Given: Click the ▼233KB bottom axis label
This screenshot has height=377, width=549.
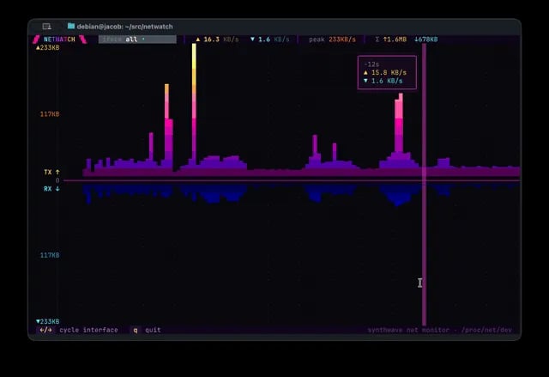Looking at the screenshot, I should point(48,322).
